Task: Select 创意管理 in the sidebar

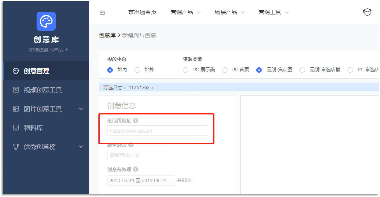Action: pos(36,71)
